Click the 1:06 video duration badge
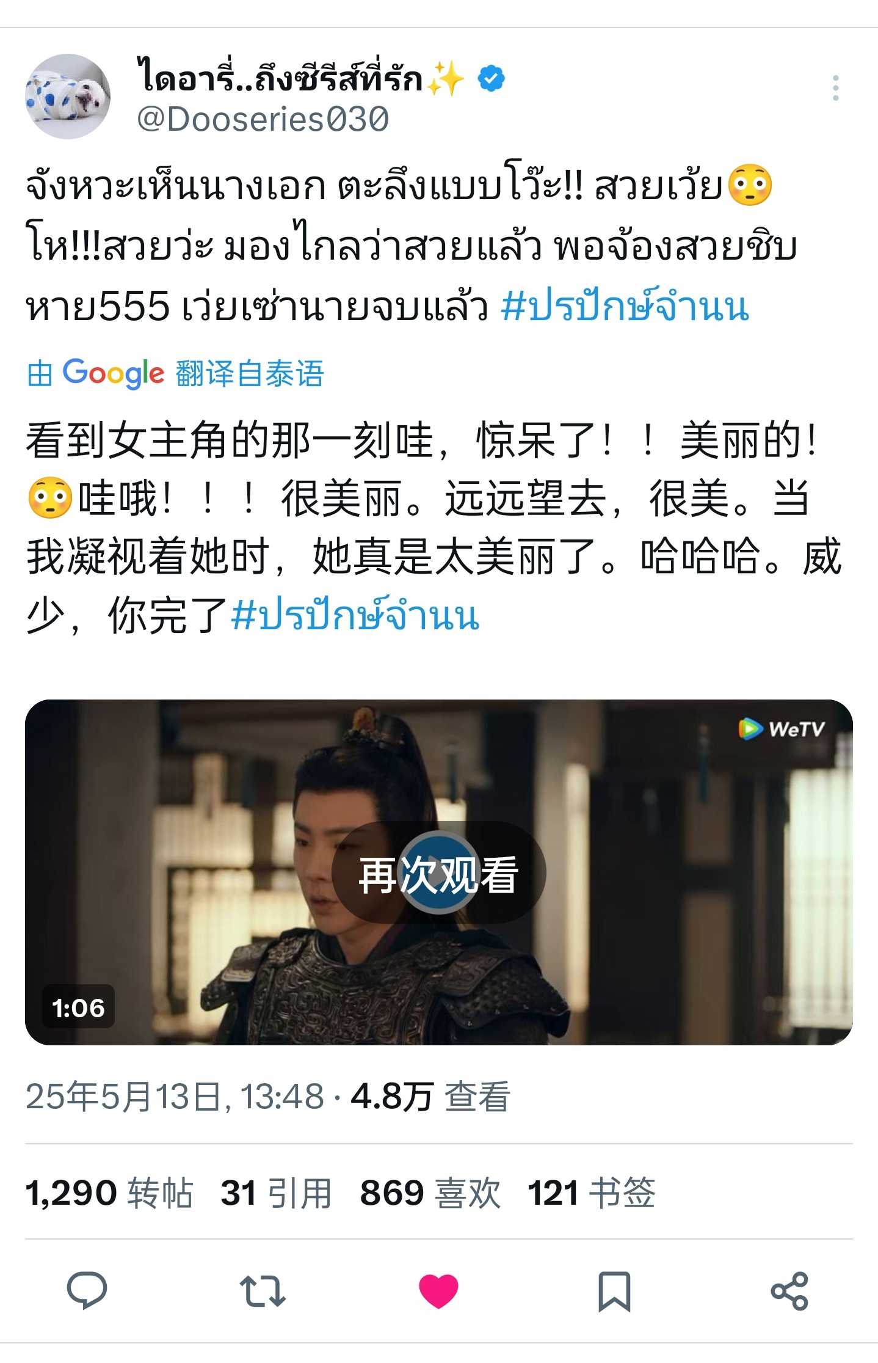Viewport: 878px width, 1363px height. coord(78,1008)
